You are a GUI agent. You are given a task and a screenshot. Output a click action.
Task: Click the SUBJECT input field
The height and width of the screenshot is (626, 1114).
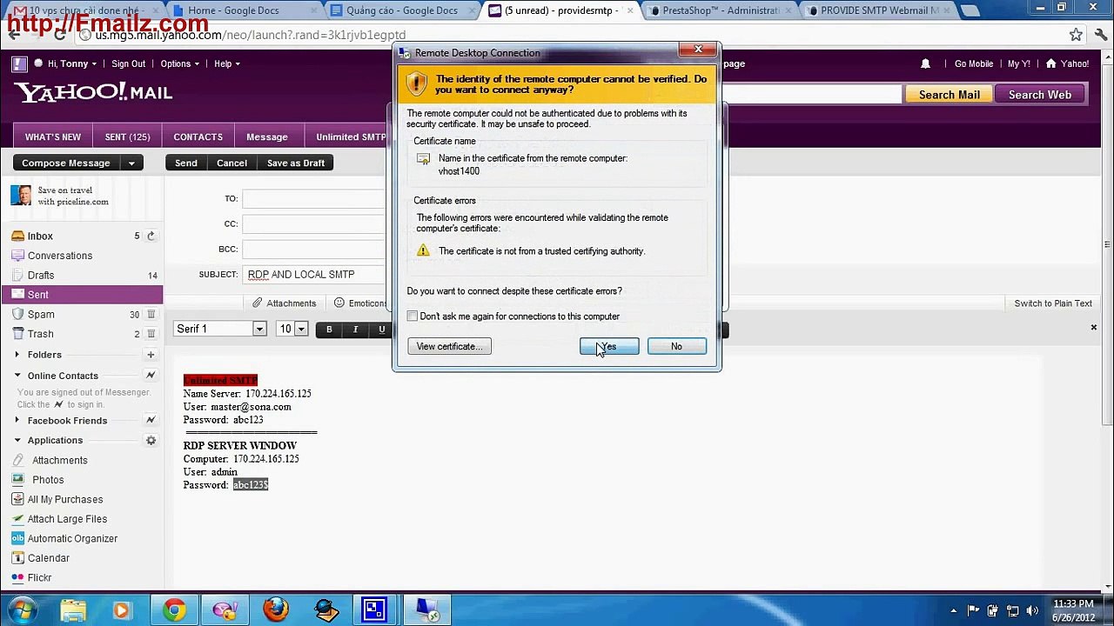coord(315,275)
